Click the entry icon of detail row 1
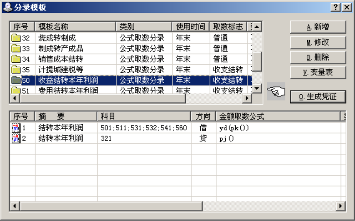This screenshot has height=221, width=355. tap(16, 128)
